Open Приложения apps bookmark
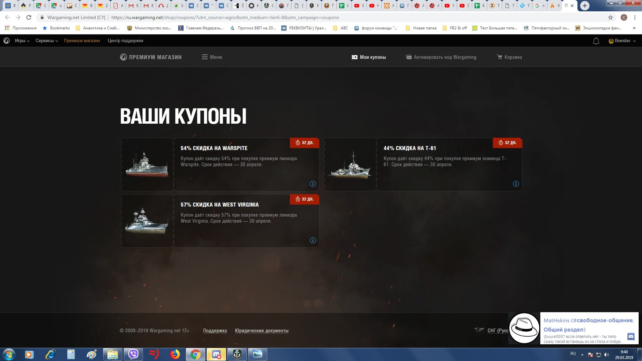 coord(21,28)
